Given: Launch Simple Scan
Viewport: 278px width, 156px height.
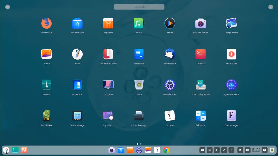Looking at the screenshot, I should [78, 85].
